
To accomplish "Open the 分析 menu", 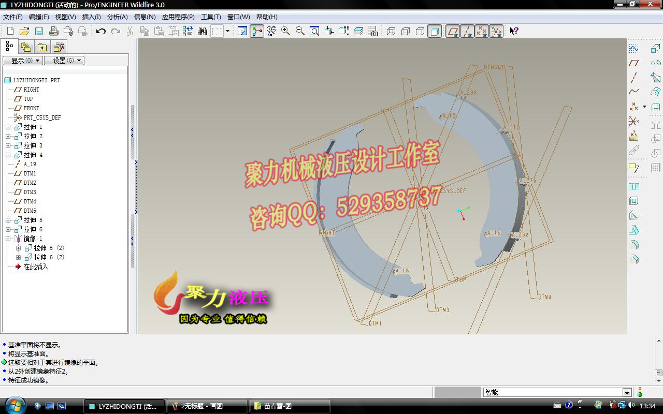I will click(118, 17).
